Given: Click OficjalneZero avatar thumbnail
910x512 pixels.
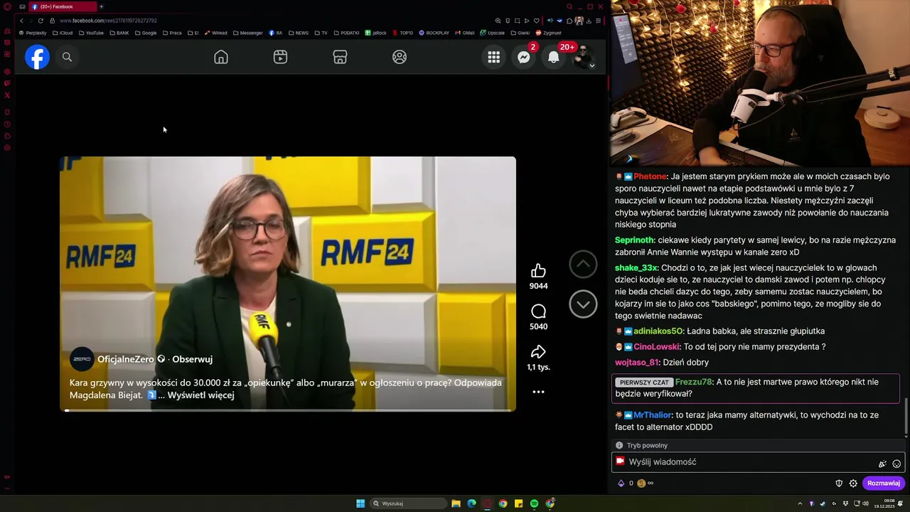Looking at the screenshot, I should (x=82, y=359).
